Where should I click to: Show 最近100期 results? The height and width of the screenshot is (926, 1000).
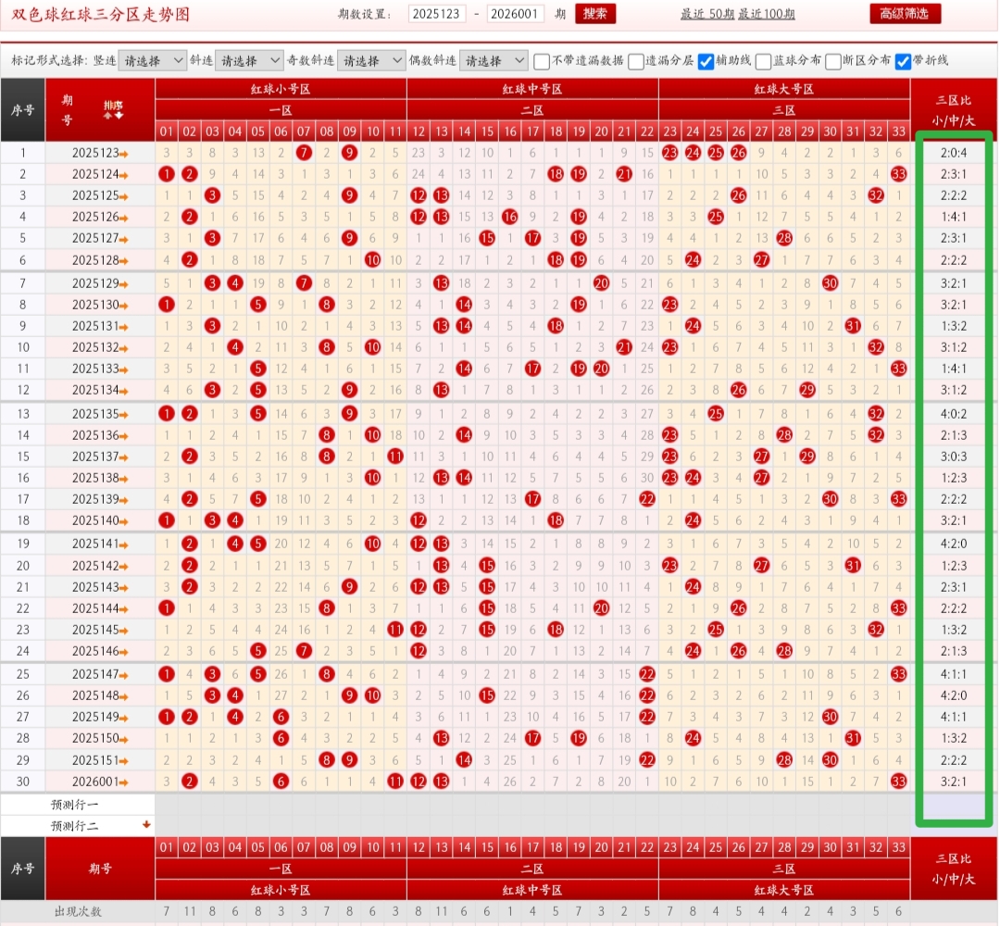[x=767, y=13]
